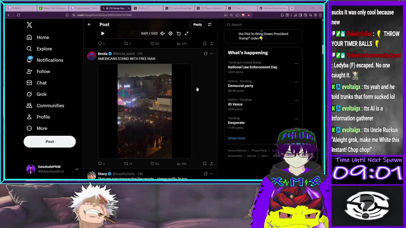
Task: Go to Home in the sidebar
Action: tap(38, 37)
